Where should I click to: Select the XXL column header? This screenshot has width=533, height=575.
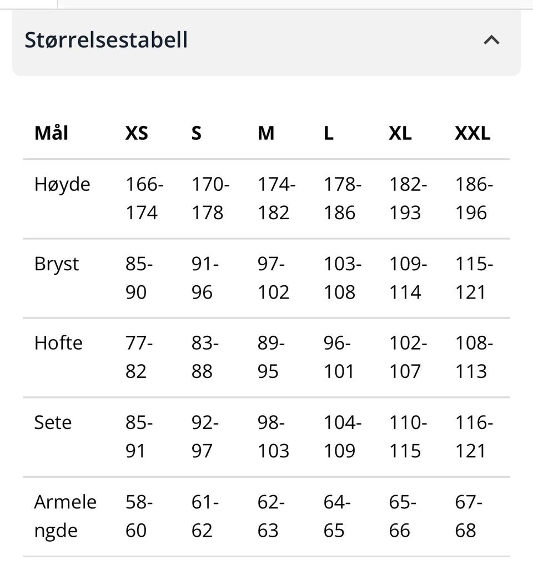(472, 133)
